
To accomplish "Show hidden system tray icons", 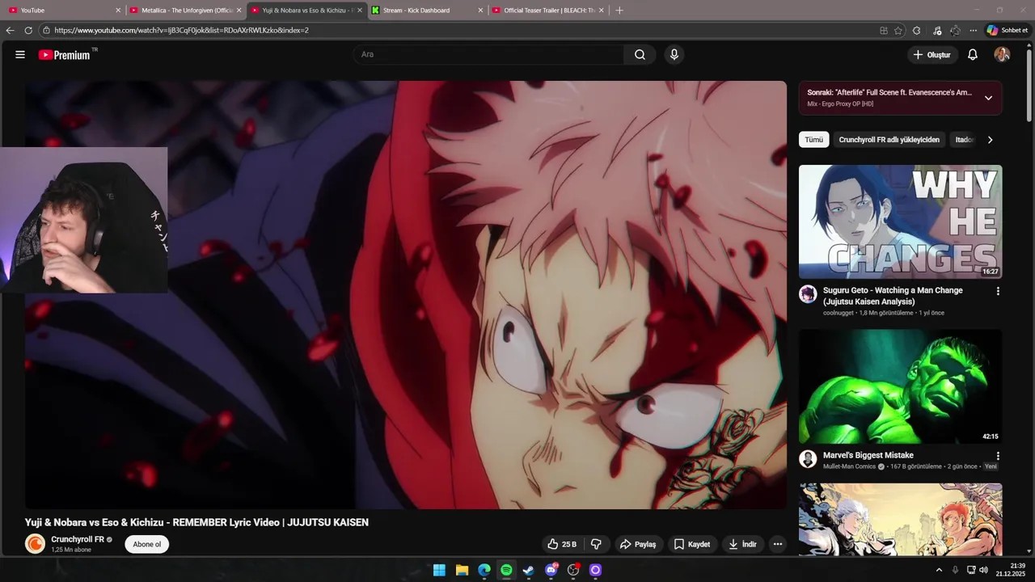I will pos(939,570).
